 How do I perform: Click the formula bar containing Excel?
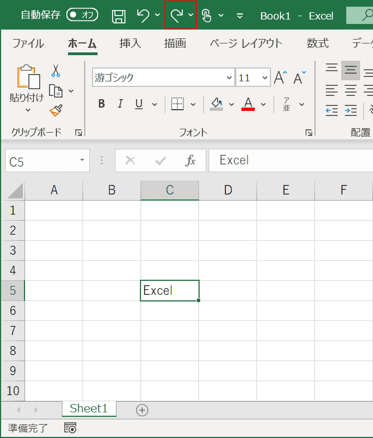[x=291, y=160]
